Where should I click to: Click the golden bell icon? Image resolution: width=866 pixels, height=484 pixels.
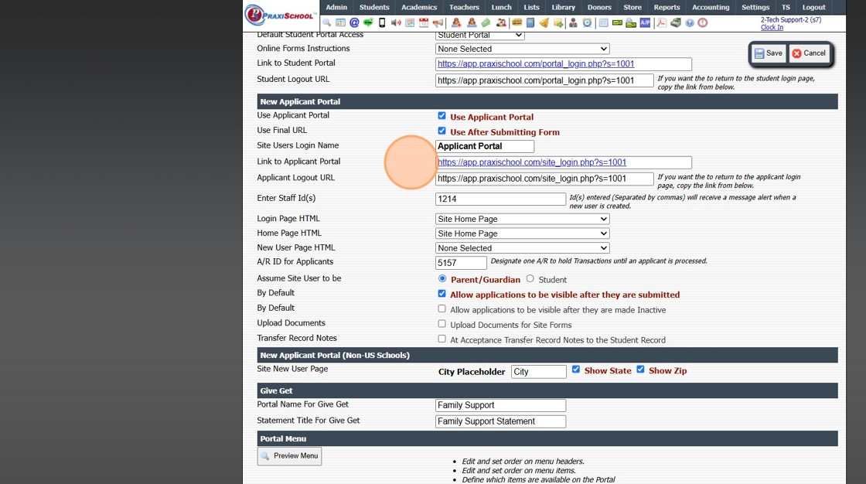(544, 22)
